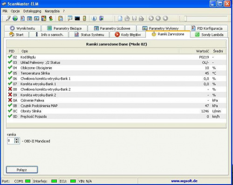Select the Obroty Silnika row
Image resolution: width=233 pixels, height=185 pixels.
click(x=116, y=111)
